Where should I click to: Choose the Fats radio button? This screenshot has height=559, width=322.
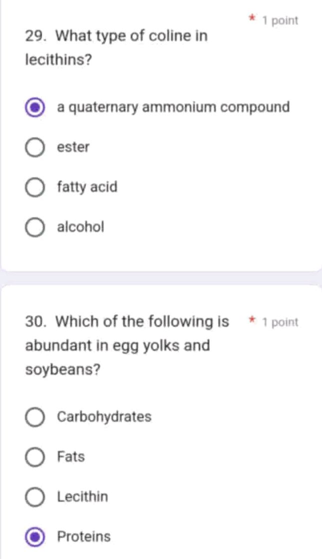coord(34,457)
